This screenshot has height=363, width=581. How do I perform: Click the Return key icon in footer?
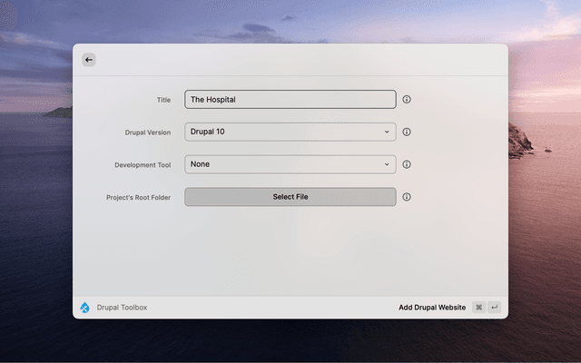[495, 308]
